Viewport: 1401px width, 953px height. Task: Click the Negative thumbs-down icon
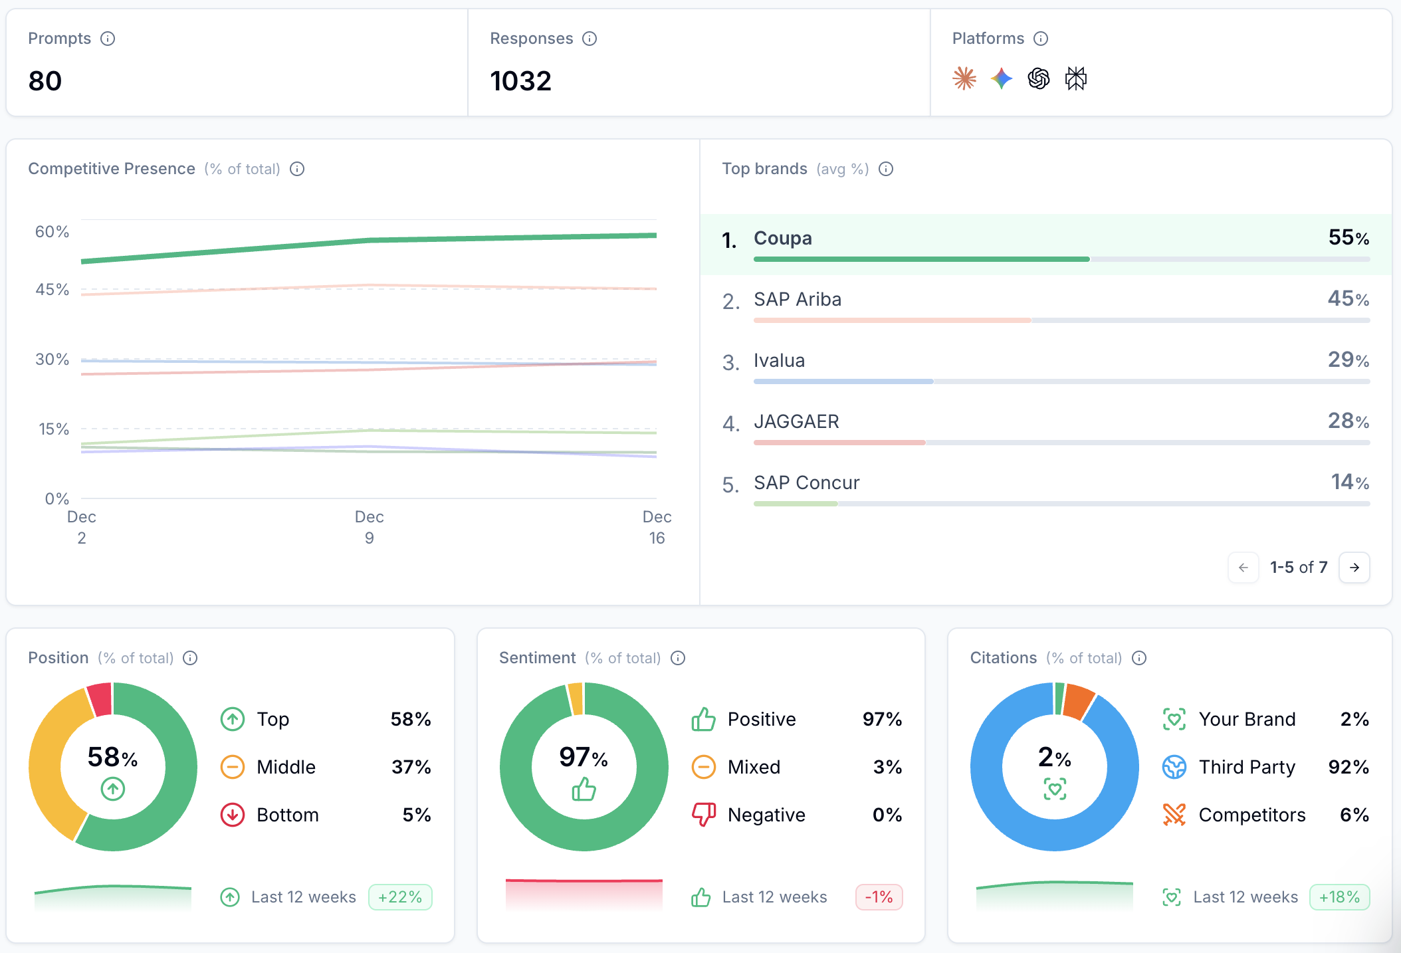pos(704,815)
